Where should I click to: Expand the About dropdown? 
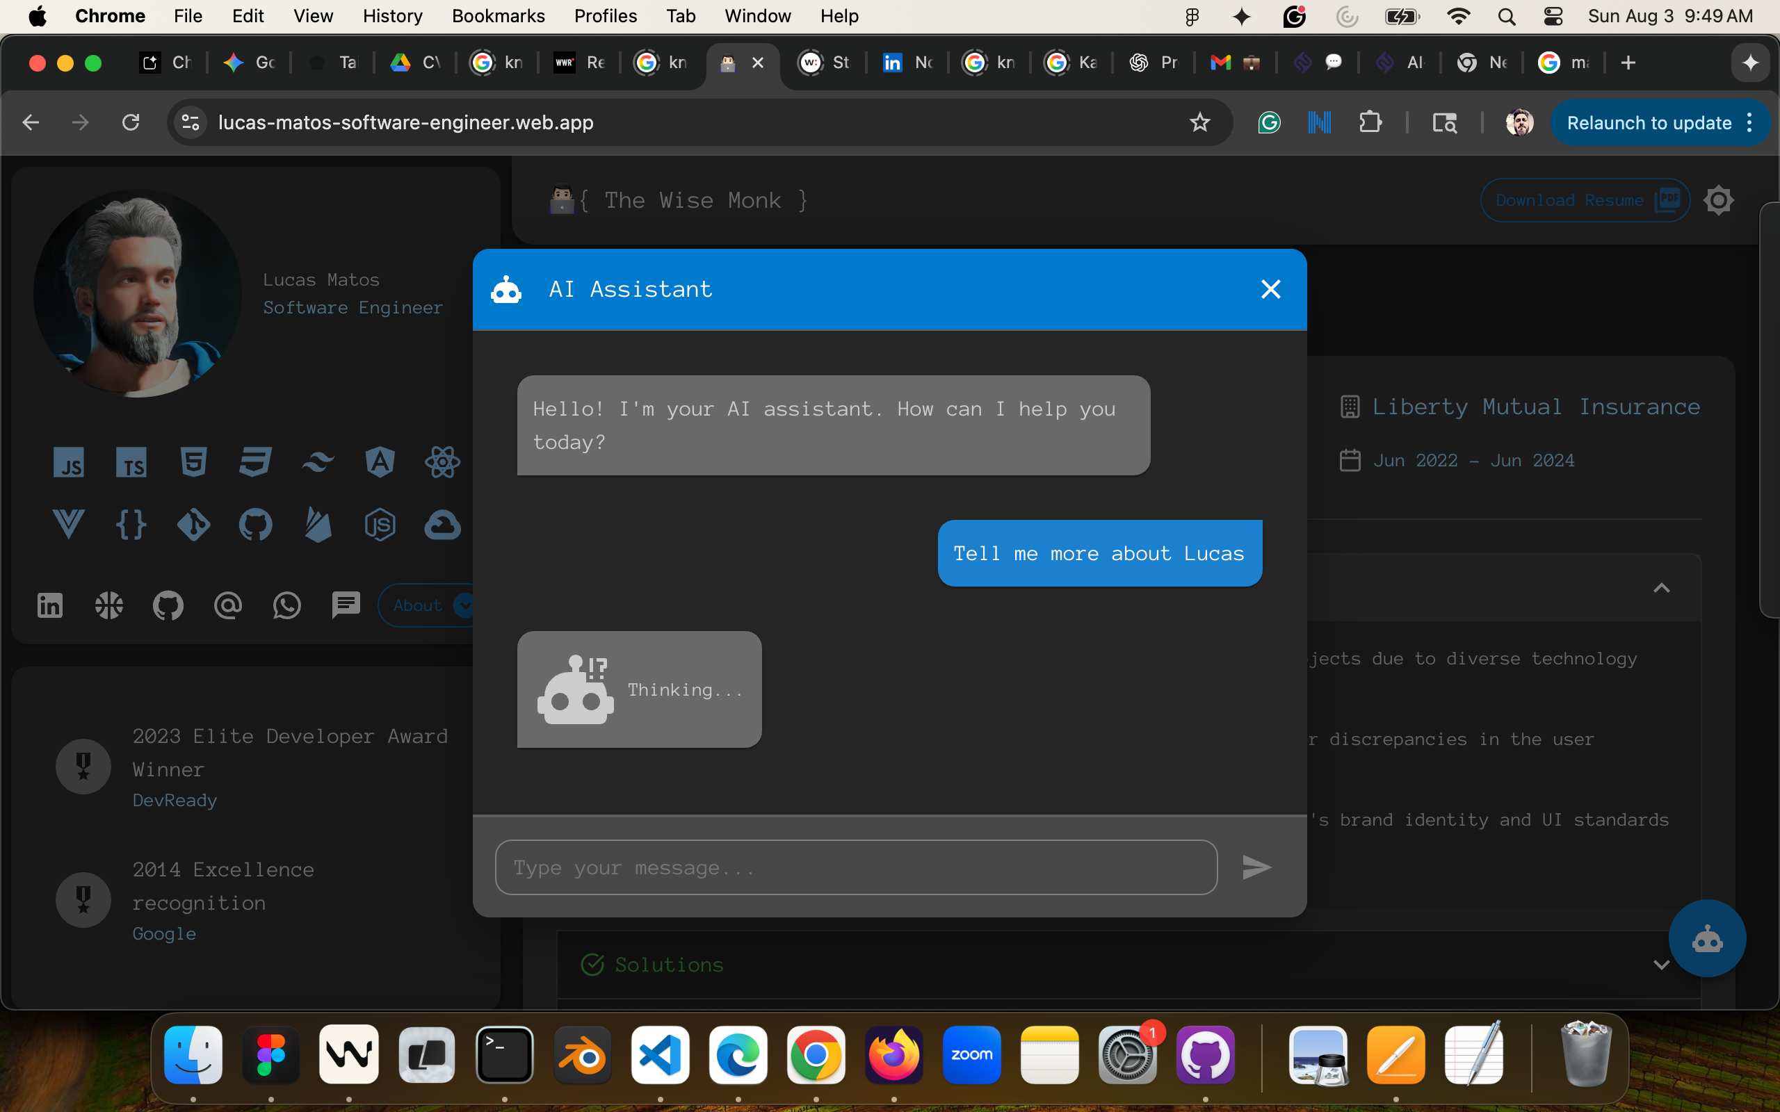(427, 605)
